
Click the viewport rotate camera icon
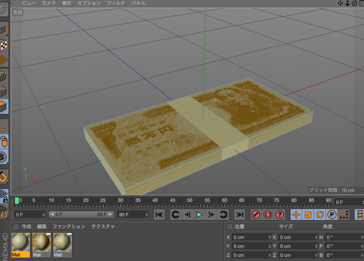[x=354, y=3]
